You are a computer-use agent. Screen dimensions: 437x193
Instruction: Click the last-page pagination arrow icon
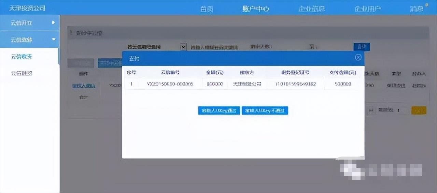point(371,110)
